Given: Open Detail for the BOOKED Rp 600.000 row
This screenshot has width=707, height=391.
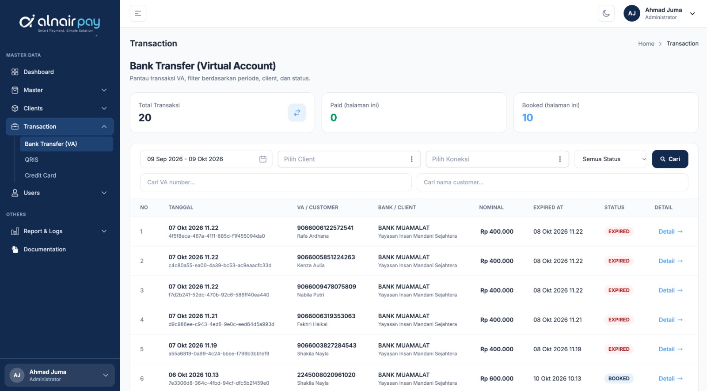Looking at the screenshot, I should [x=670, y=379].
